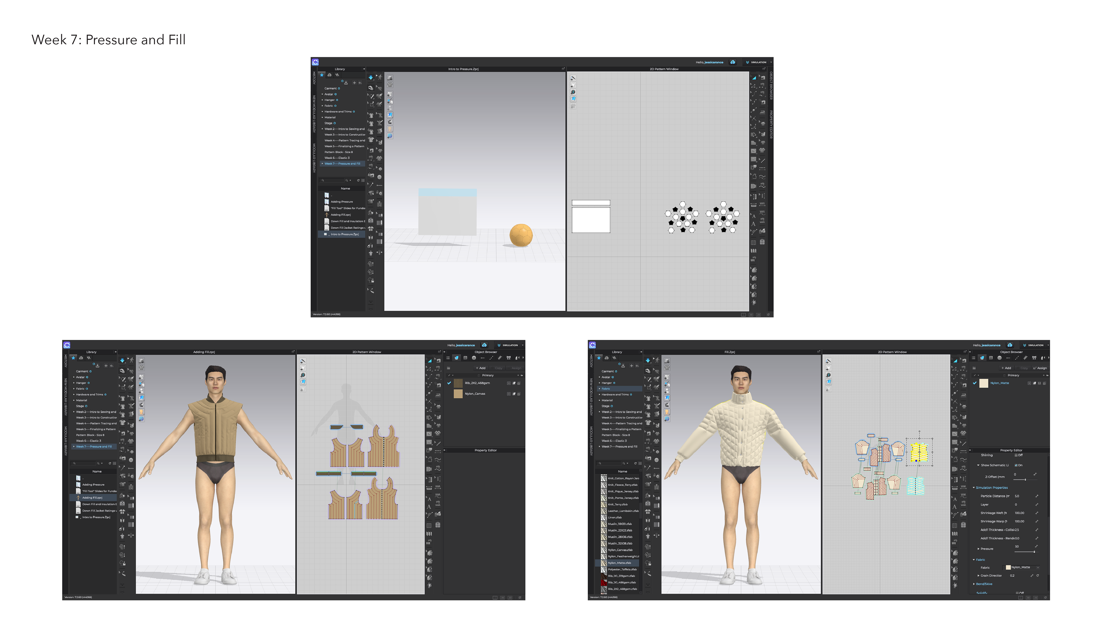Open the vertical PROPERTY EDITOR tab
The width and height of the screenshot is (1119, 629).
771,125
